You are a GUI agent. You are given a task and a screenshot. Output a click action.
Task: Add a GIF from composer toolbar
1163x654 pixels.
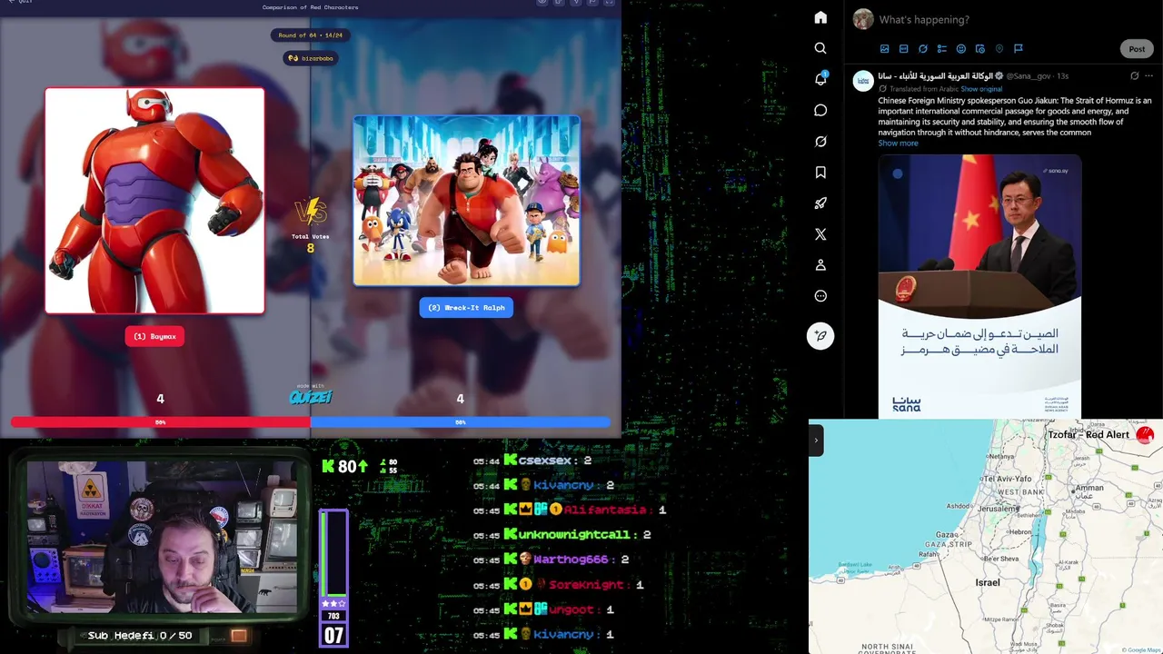pyautogui.click(x=903, y=49)
